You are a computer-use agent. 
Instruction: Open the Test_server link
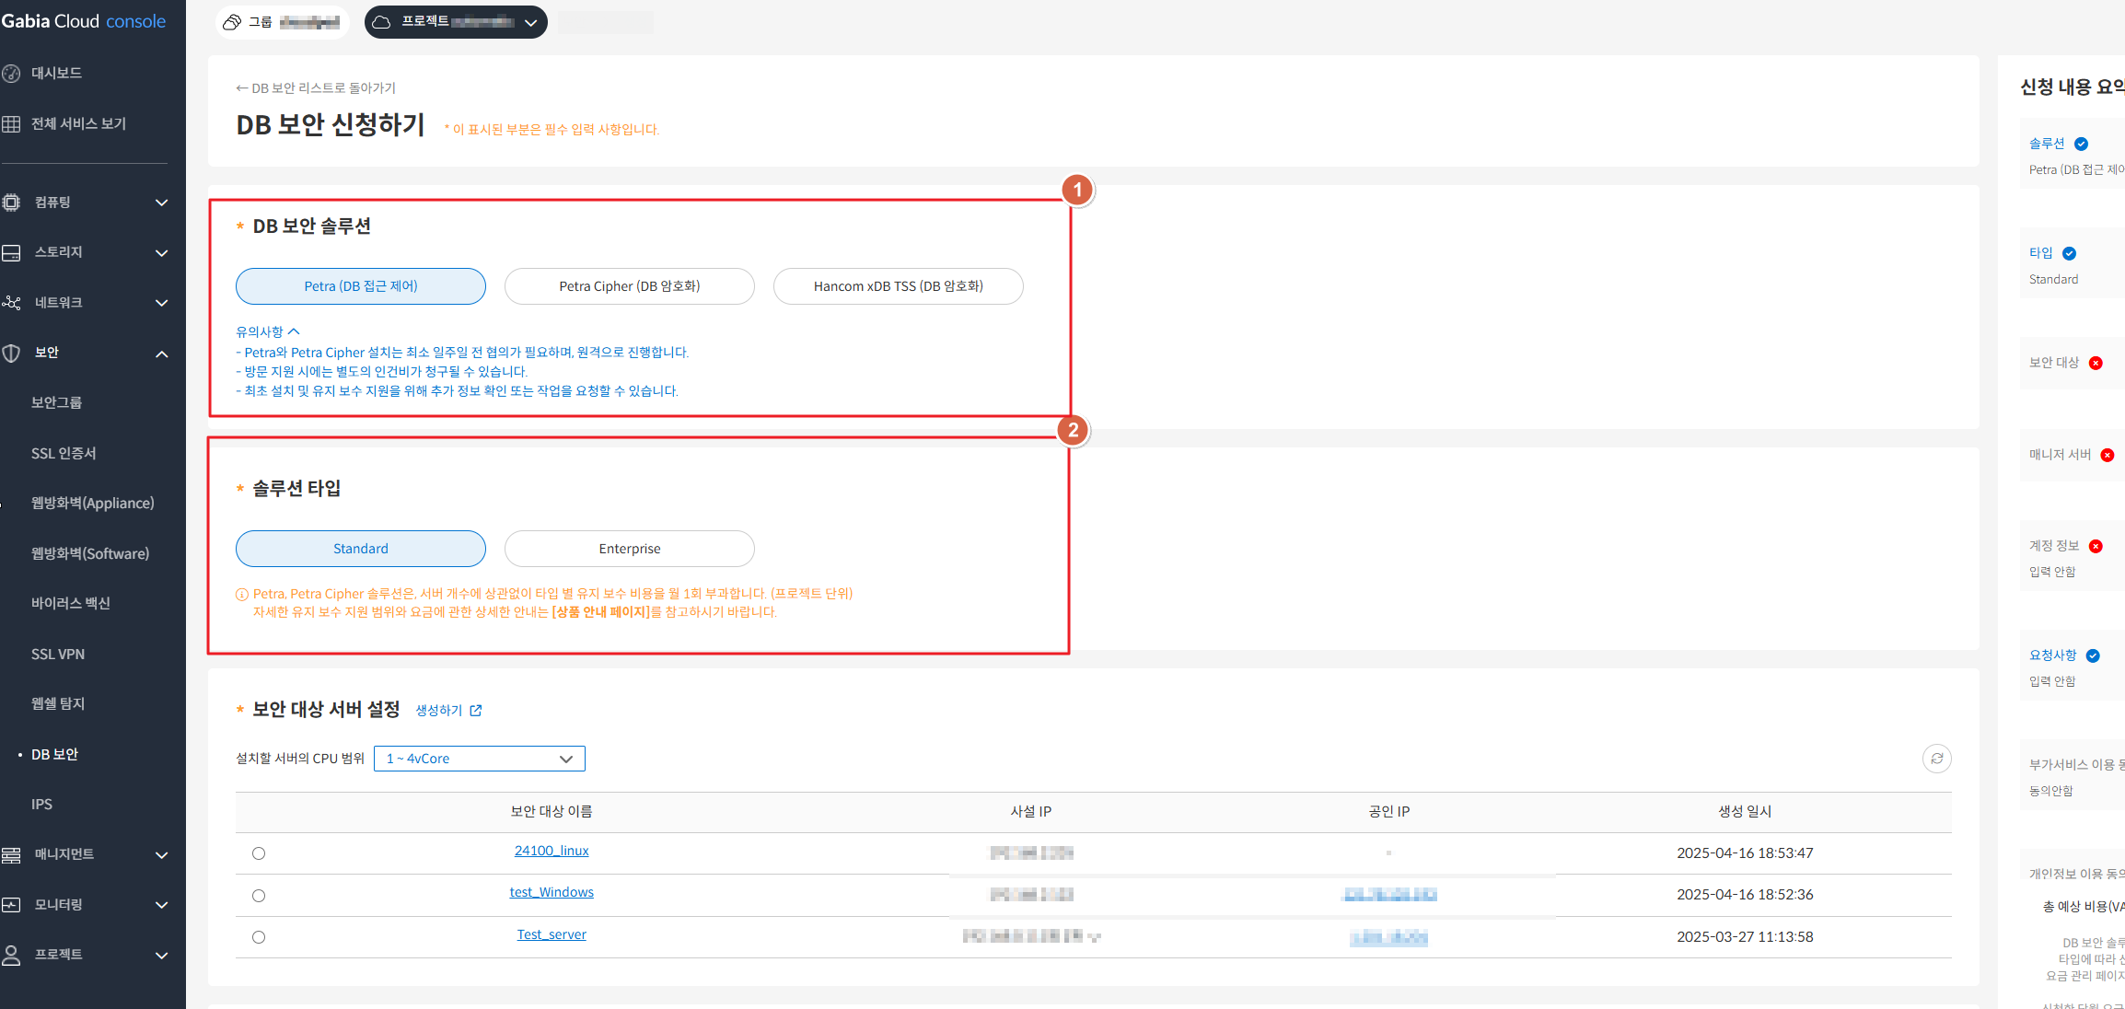click(x=552, y=934)
